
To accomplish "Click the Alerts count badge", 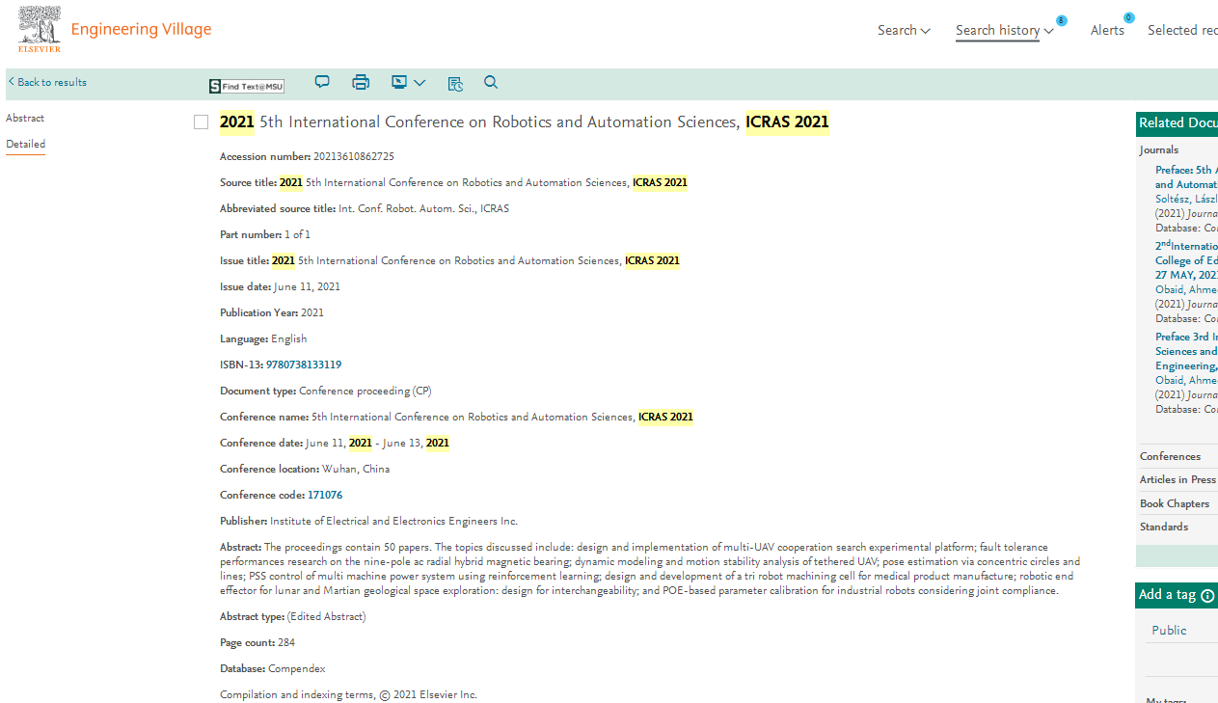I will (1128, 17).
